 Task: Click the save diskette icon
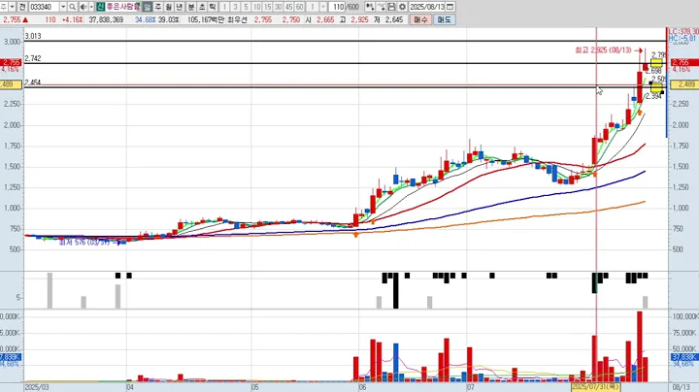coord(391,7)
